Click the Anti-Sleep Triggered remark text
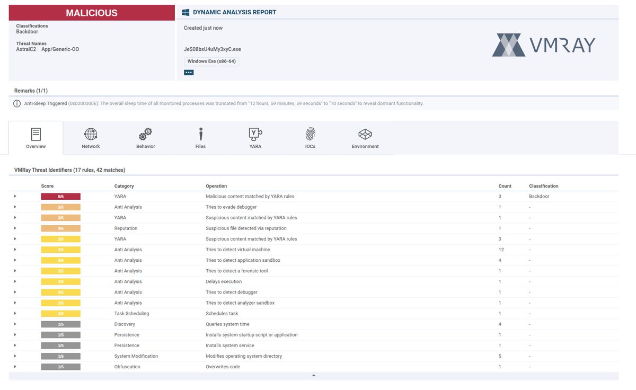The width and height of the screenshot is (636, 390). (x=46, y=103)
